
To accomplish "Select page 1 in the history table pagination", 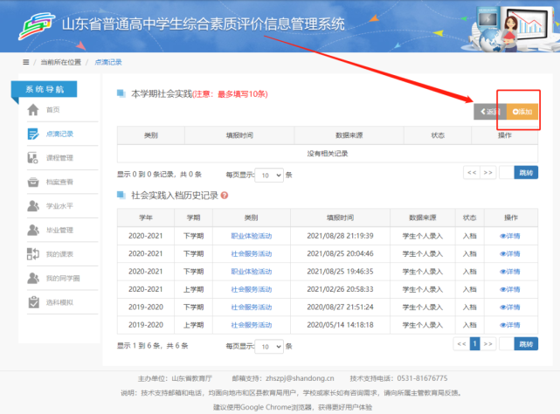I will pyautogui.click(x=475, y=344).
